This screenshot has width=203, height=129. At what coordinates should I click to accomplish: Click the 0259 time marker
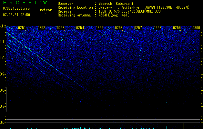[177, 28]
